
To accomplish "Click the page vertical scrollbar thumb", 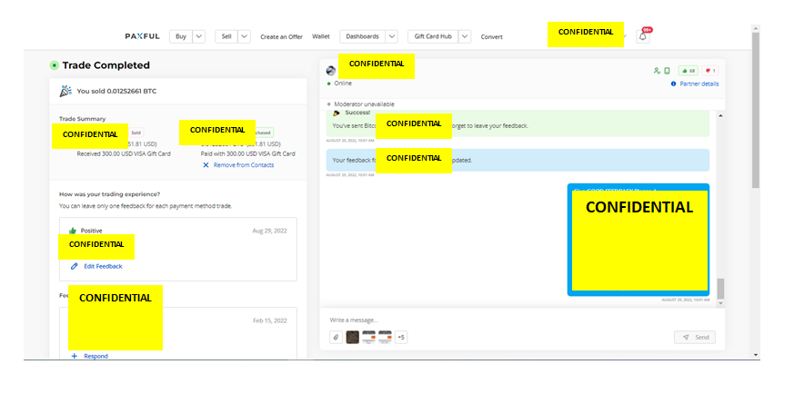I will (x=756, y=110).
